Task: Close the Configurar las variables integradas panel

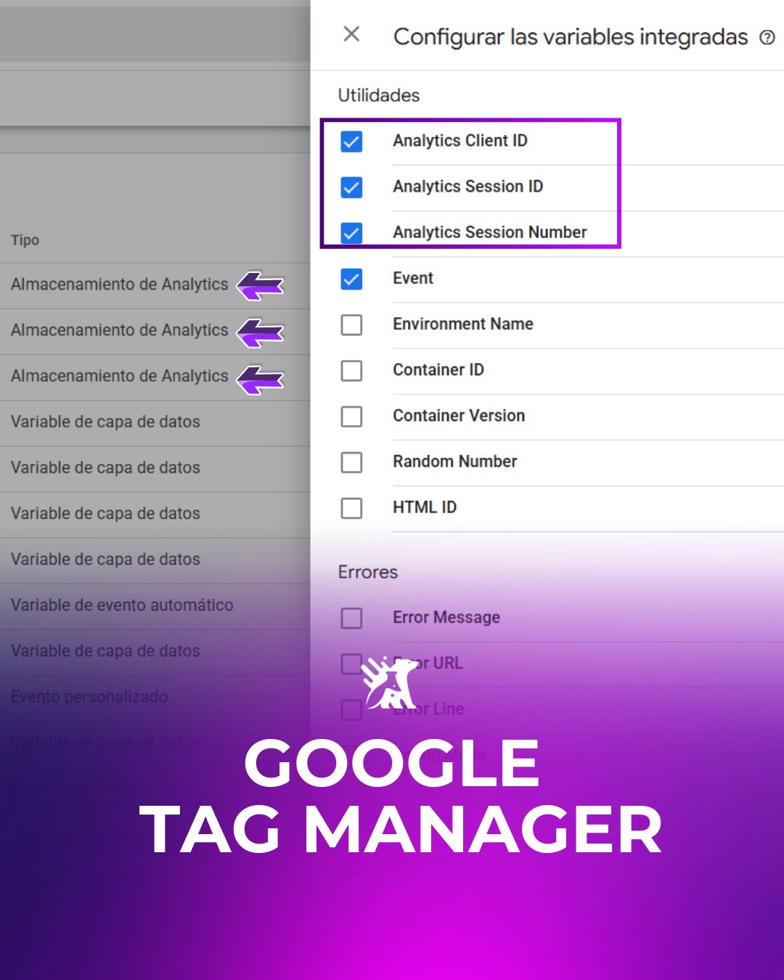Action: tap(351, 34)
